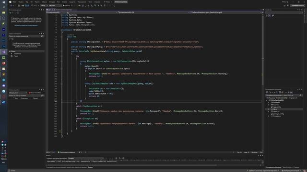The width and height of the screenshot is (307, 172).
Task: Open the error list scope dropdown
Action: point(18,93)
